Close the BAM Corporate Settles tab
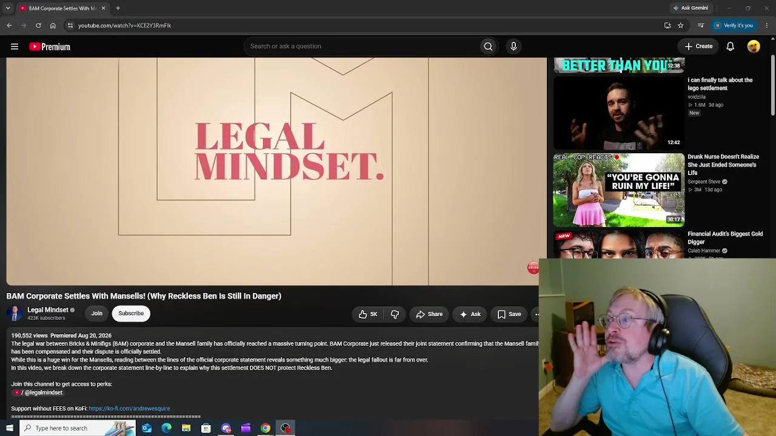The width and height of the screenshot is (776, 436). click(103, 8)
